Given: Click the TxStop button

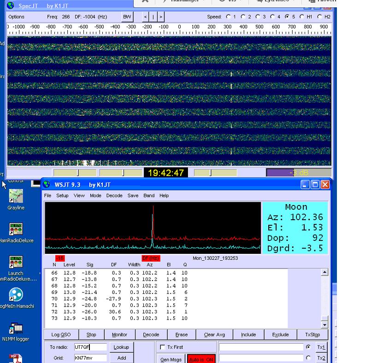Looking at the screenshot, I should (x=312, y=334).
